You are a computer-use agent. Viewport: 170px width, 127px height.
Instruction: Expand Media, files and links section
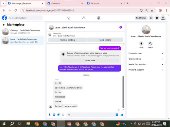coord(146,64)
